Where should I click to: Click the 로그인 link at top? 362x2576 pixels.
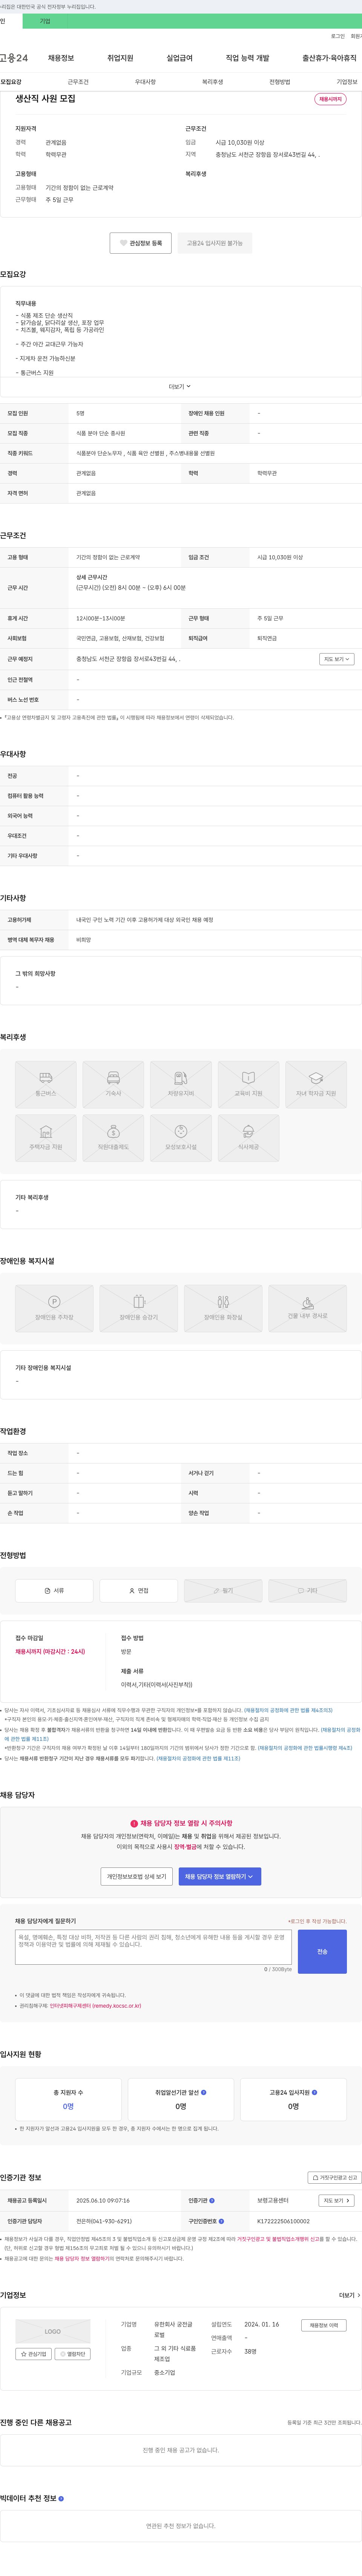pos(338,36)
